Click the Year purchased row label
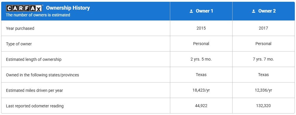This screenshot has width=296, height=115. tap(20, 28)
